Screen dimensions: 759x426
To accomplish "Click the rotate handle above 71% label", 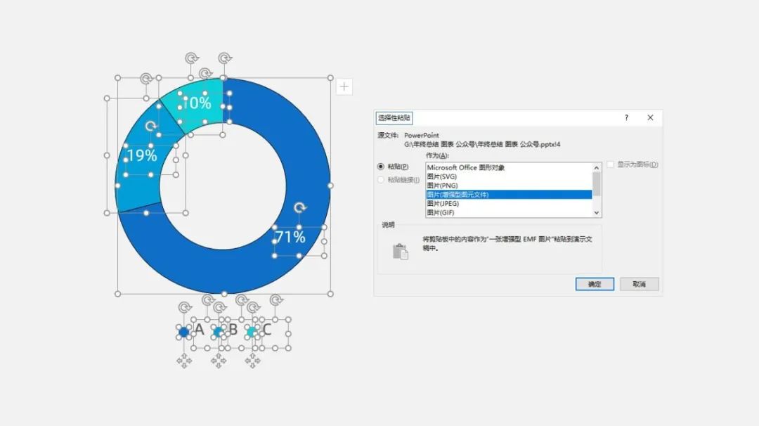I will pyautogui.click(x=300, y=208).
